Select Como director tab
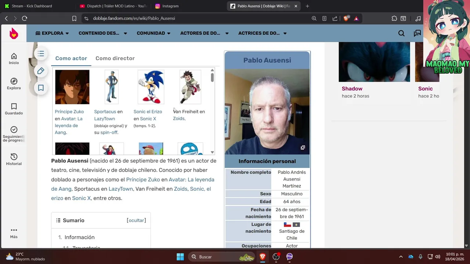 click(115, 58)
